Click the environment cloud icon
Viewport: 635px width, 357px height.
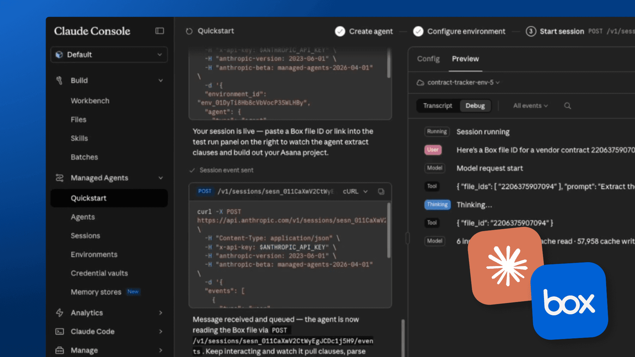[420, 82]
